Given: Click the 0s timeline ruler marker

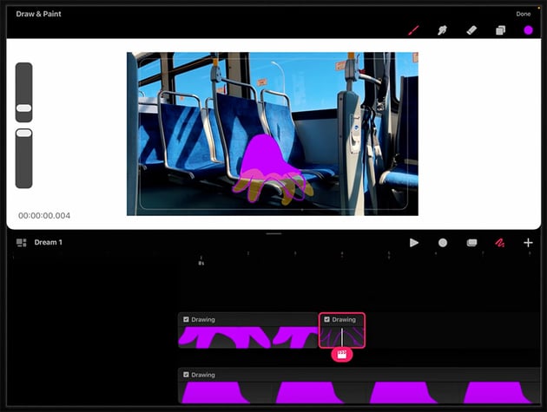Looking at the screenshot, I should coord(201,262).
